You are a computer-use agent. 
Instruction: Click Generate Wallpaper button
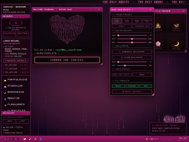point(132,52)
